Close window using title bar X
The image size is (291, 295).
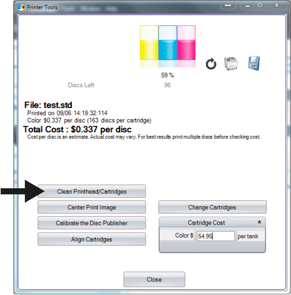pyautogui.click(x=276, y=5)
